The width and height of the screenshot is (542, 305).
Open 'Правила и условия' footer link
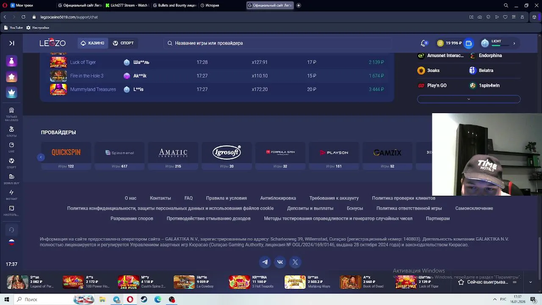[x=226, y=198]
